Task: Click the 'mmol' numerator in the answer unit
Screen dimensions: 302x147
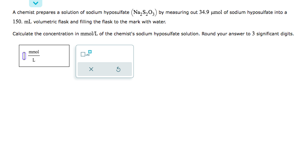Action: click(x=34, y=52)
